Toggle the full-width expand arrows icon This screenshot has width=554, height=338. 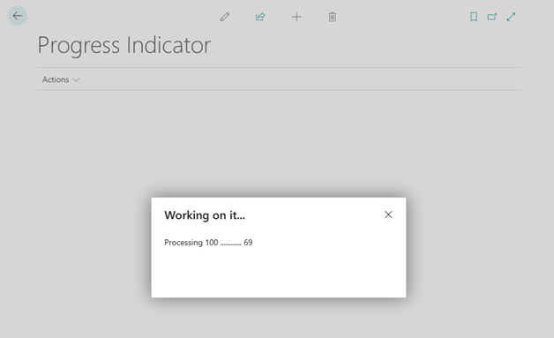point(511,17)
